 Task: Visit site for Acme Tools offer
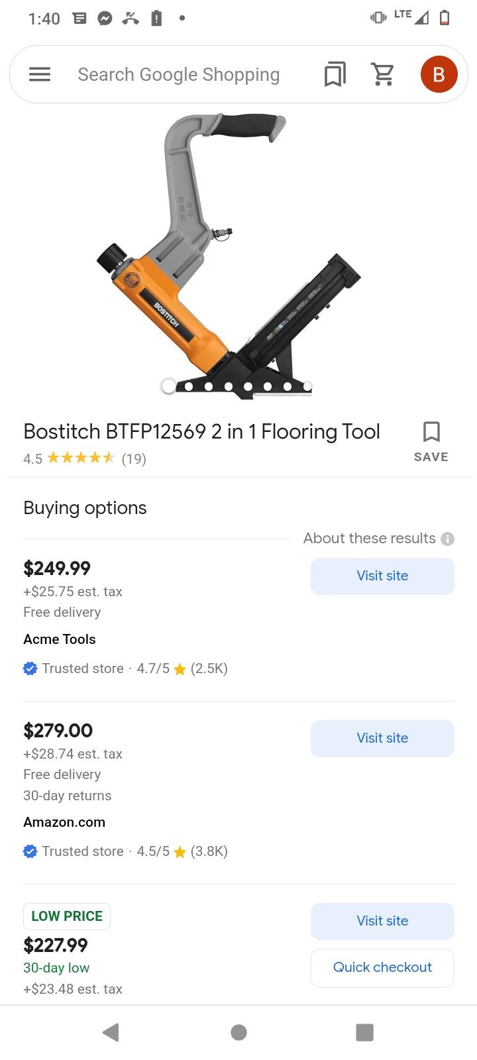[382, 576]
